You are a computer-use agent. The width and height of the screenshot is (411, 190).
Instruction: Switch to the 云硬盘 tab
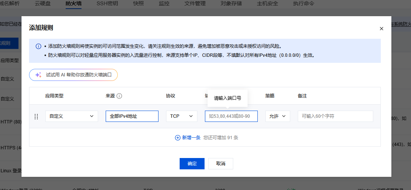click(43, 4)
